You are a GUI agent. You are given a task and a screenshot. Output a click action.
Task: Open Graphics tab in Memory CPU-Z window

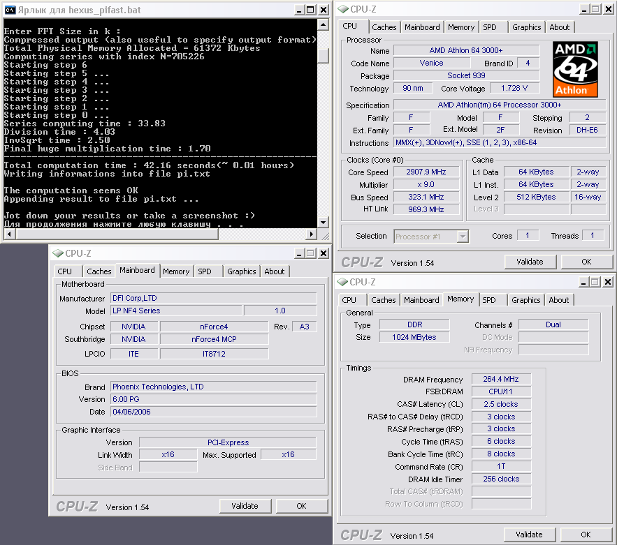525,300
